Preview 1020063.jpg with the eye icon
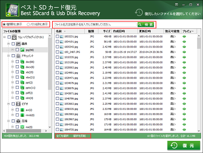This screenshot has height=153, width=203. pyautogui.click(x=184, y=67)
